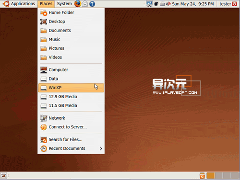Image resolution: width=240 pixels, height=180 pixels.
Task: Click the Videos folder icon
Action: 44,57
